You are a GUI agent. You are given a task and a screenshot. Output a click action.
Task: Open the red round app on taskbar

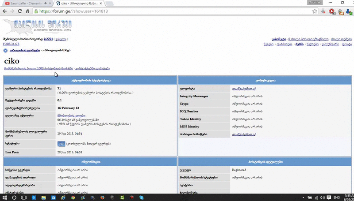[131, 197]
